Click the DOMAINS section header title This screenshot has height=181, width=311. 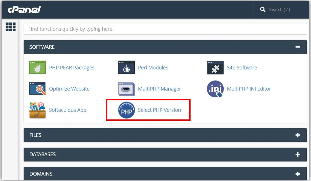point(41,174)
